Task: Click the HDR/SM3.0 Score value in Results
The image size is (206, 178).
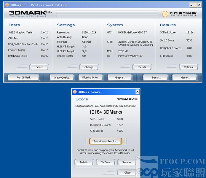Action: 189,48
